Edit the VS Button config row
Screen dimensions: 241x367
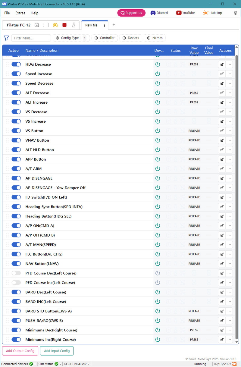coord(222,131)
